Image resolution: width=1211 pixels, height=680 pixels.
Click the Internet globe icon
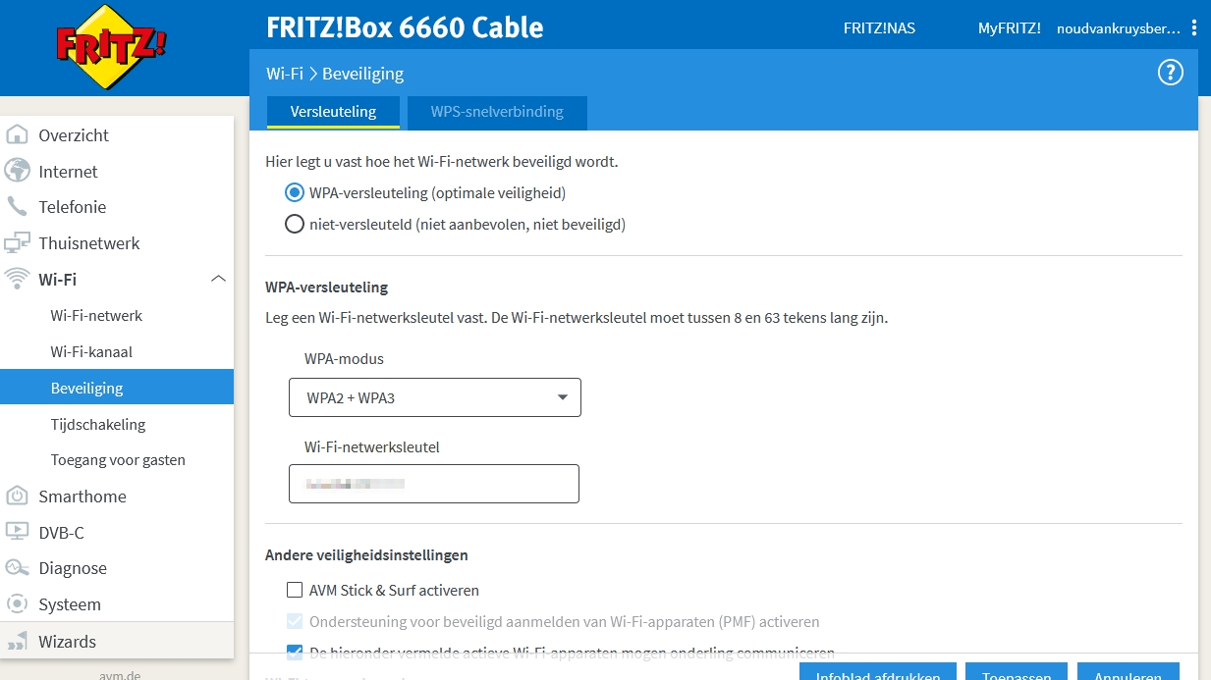tap(17, 171)
